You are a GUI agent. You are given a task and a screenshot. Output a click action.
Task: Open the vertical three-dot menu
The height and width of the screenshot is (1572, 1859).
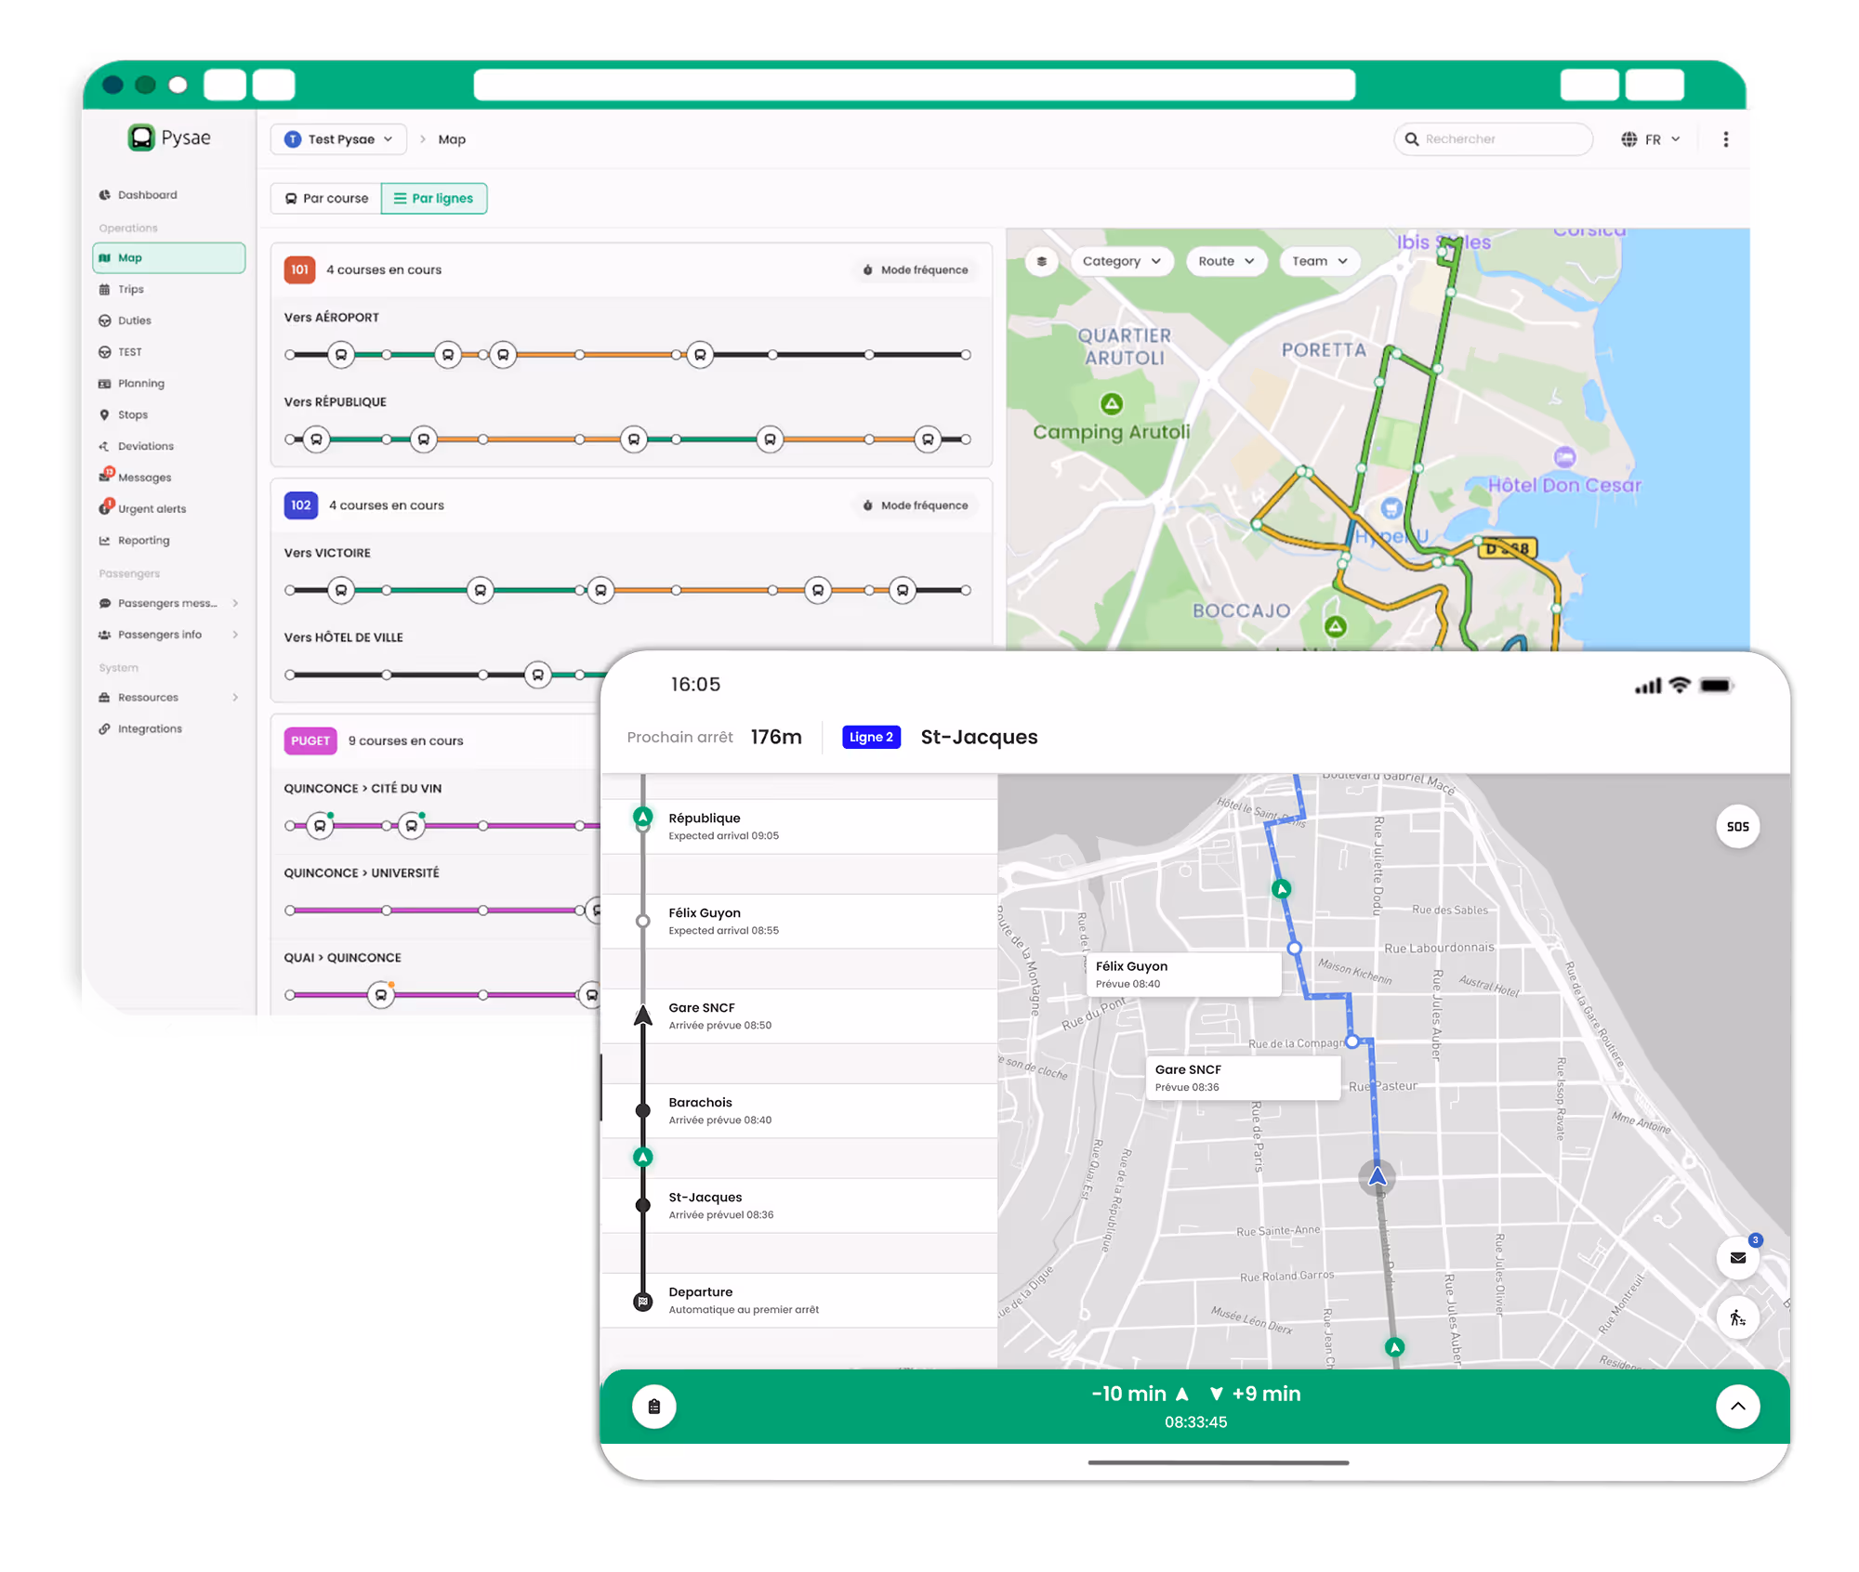1725,139
